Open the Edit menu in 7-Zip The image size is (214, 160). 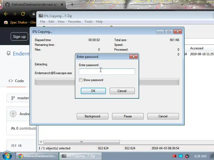pos(51,22)
